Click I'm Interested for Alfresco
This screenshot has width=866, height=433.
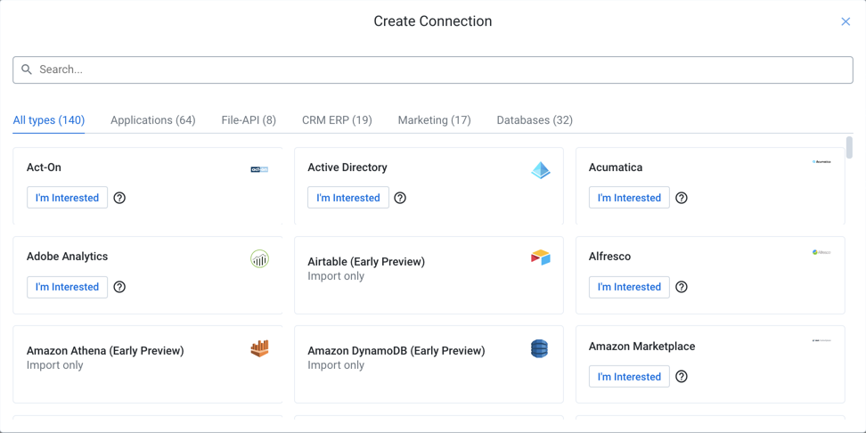click(x=629, y=287)
